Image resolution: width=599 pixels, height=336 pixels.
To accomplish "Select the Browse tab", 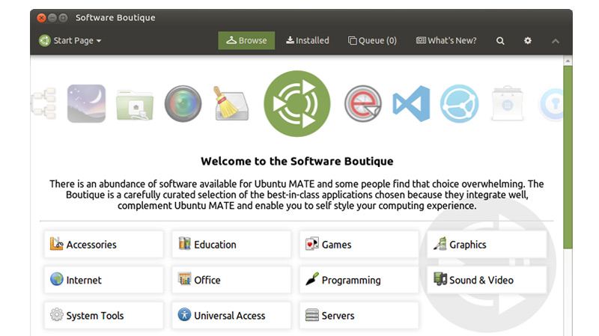I will click(x=246, y=40).
